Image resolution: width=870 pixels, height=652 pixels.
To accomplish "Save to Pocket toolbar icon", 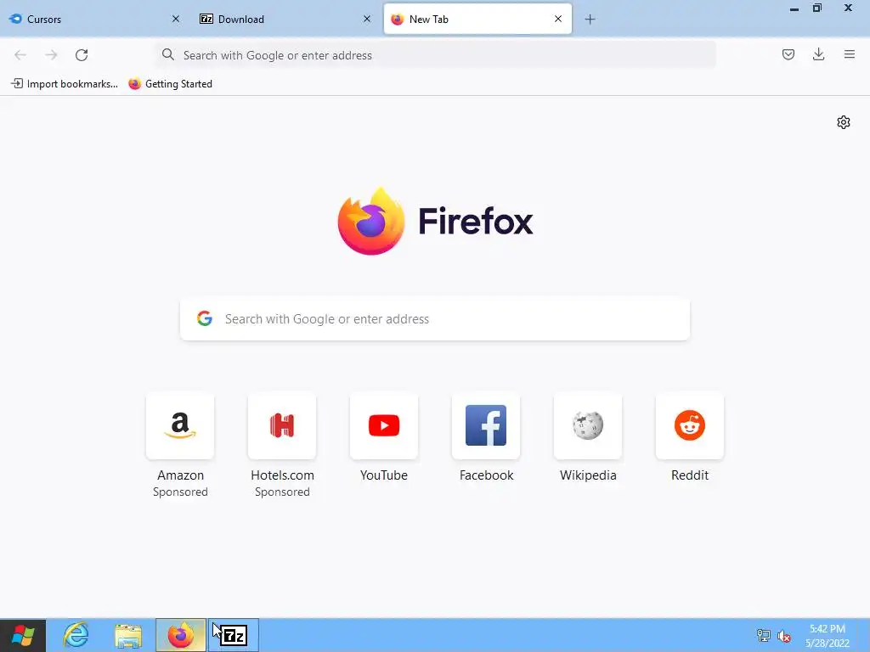I will coord(788,54).
